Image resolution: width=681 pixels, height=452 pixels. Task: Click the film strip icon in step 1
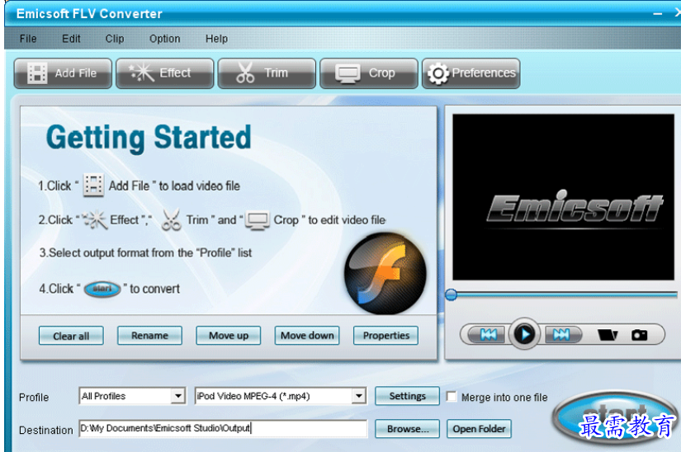click(x=93, y=186)
